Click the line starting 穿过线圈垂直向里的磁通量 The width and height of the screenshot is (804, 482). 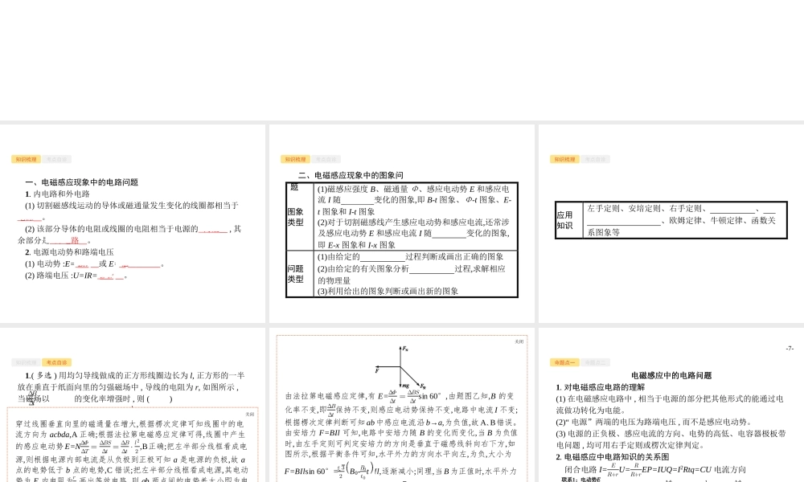click(x=129, y=423)
